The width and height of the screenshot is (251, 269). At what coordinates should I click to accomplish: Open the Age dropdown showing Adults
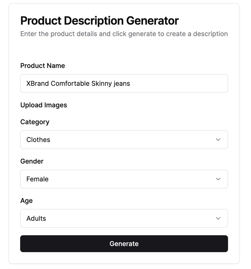click(124, 219)
